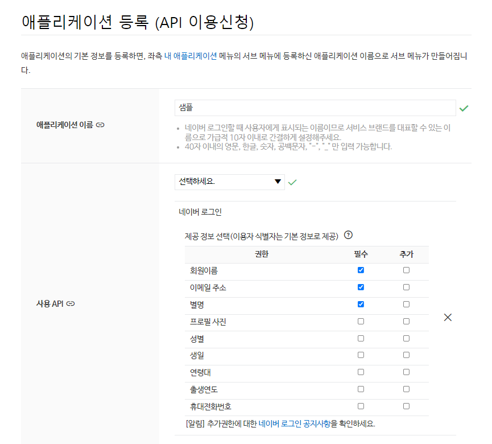
Task: Check the 추가 checkbox for 연령대
Action: coord(406,372)
